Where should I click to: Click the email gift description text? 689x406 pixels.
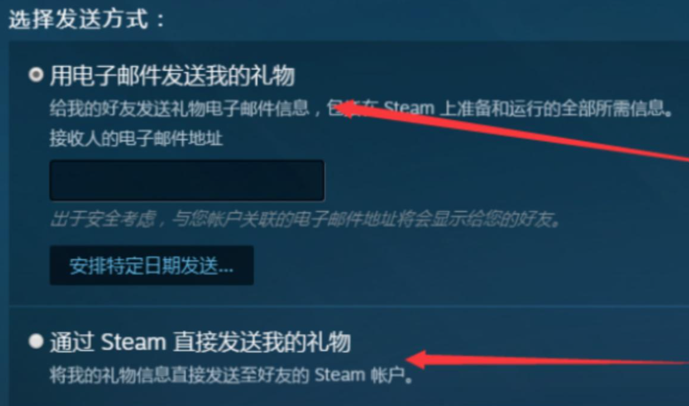point(361,108)
